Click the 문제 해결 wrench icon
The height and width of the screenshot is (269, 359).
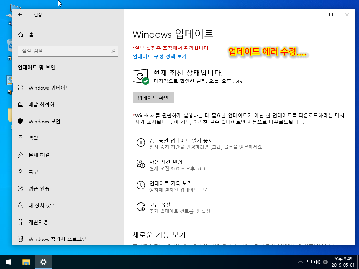click(20, 155)
